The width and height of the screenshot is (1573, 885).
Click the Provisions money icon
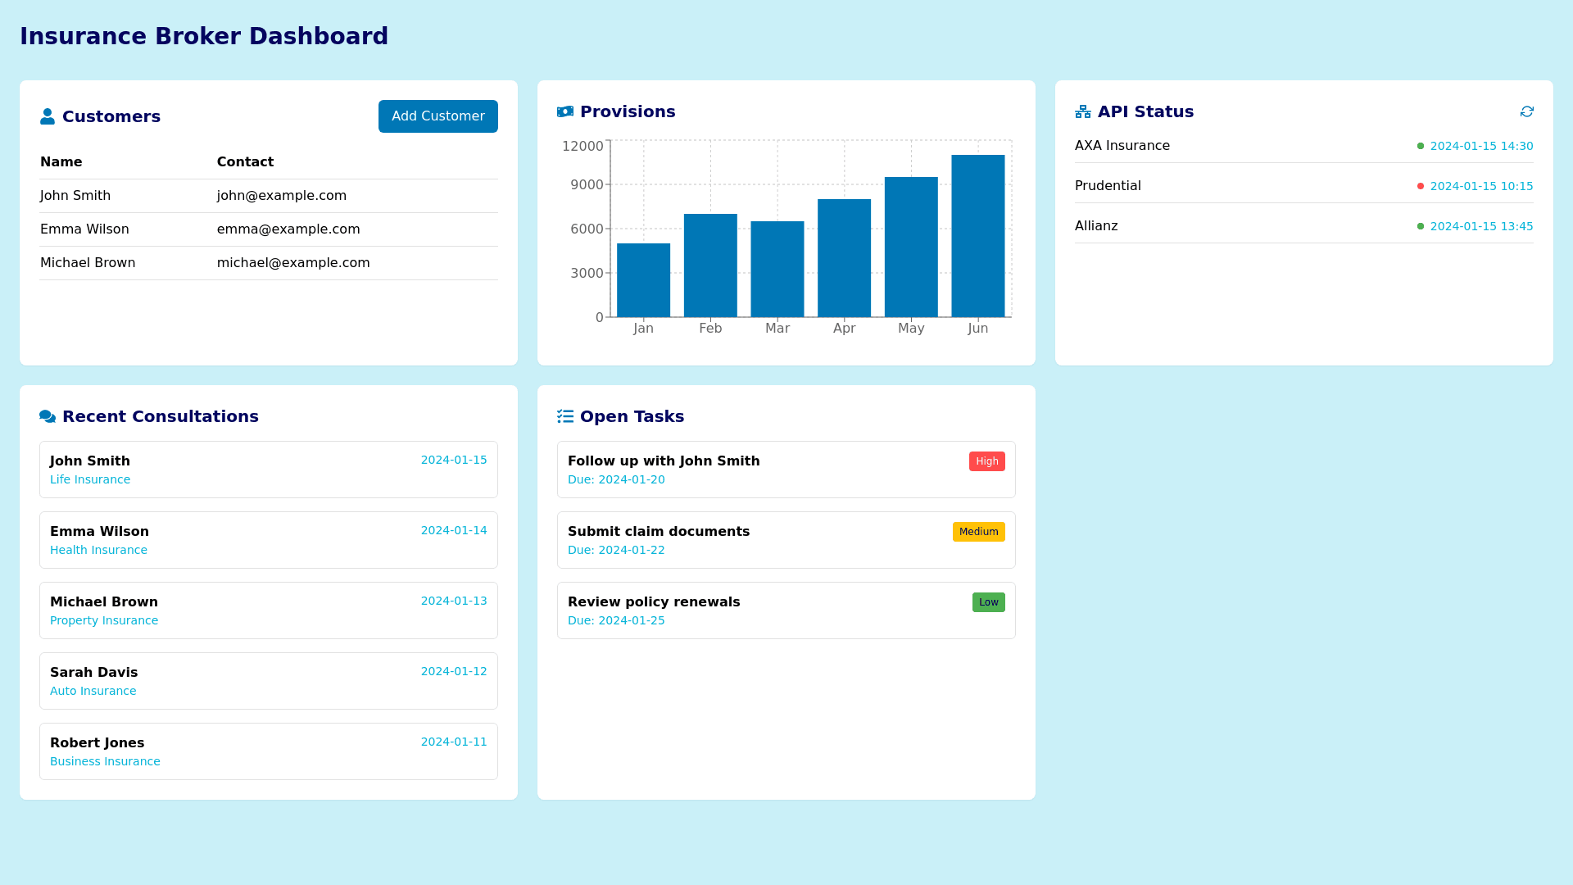pyautogui.click(x=565, y=111)
